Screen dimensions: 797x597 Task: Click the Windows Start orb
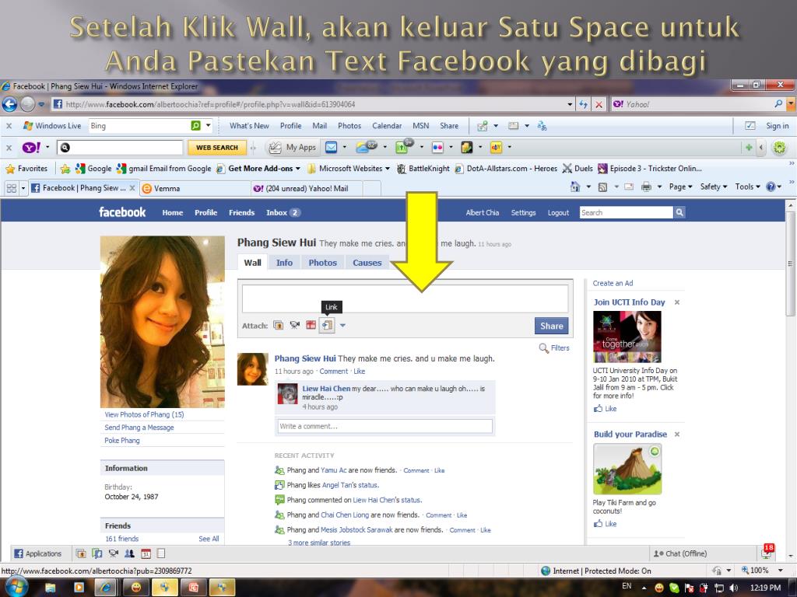tap(17, 588)
